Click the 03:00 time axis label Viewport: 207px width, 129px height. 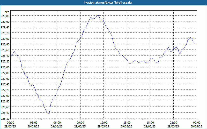coord(34,123)
